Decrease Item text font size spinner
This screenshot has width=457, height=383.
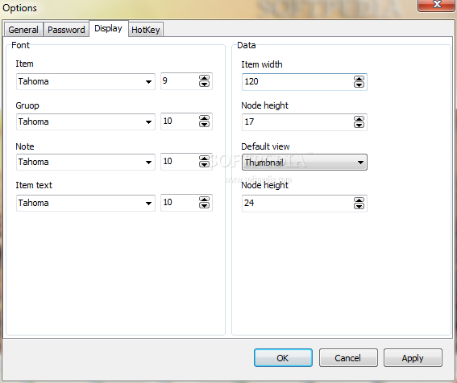[204, 205]
